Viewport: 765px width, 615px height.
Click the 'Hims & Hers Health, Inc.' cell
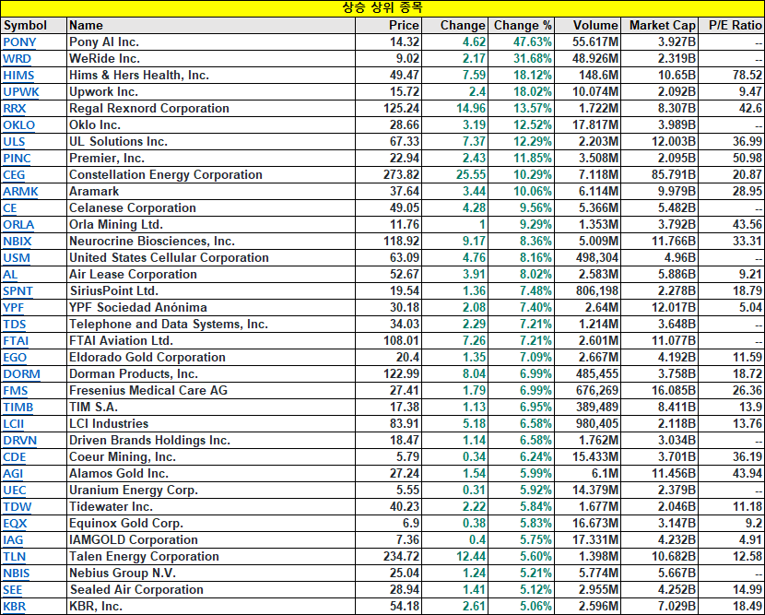click(x=211, y=76)
